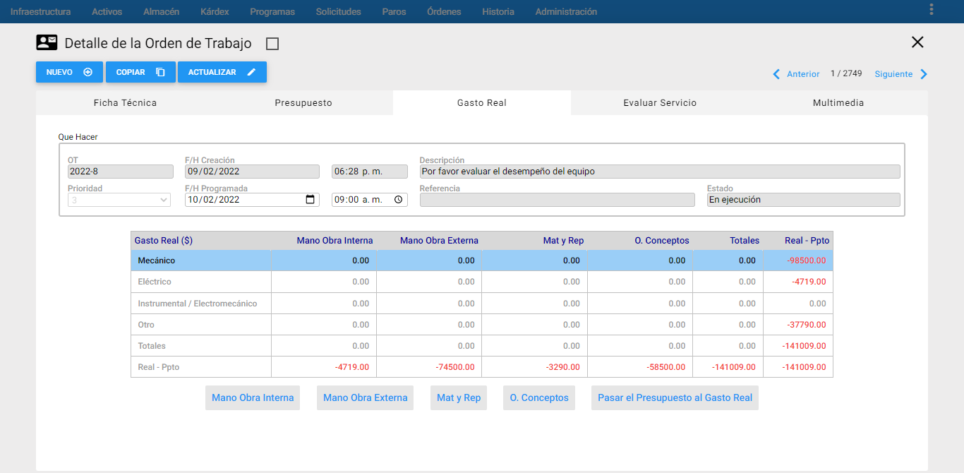Click the work order card icon beside title
This screenshot has width=964, height=473.
(47, 42)
